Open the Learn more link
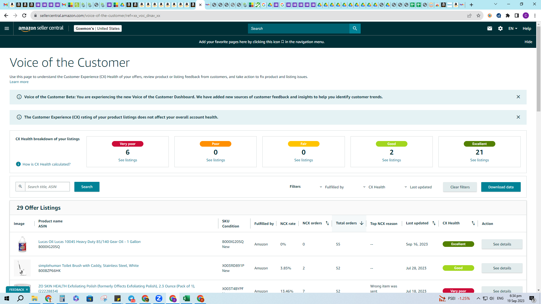Screen dimensions: 541x304 [19, 82]
